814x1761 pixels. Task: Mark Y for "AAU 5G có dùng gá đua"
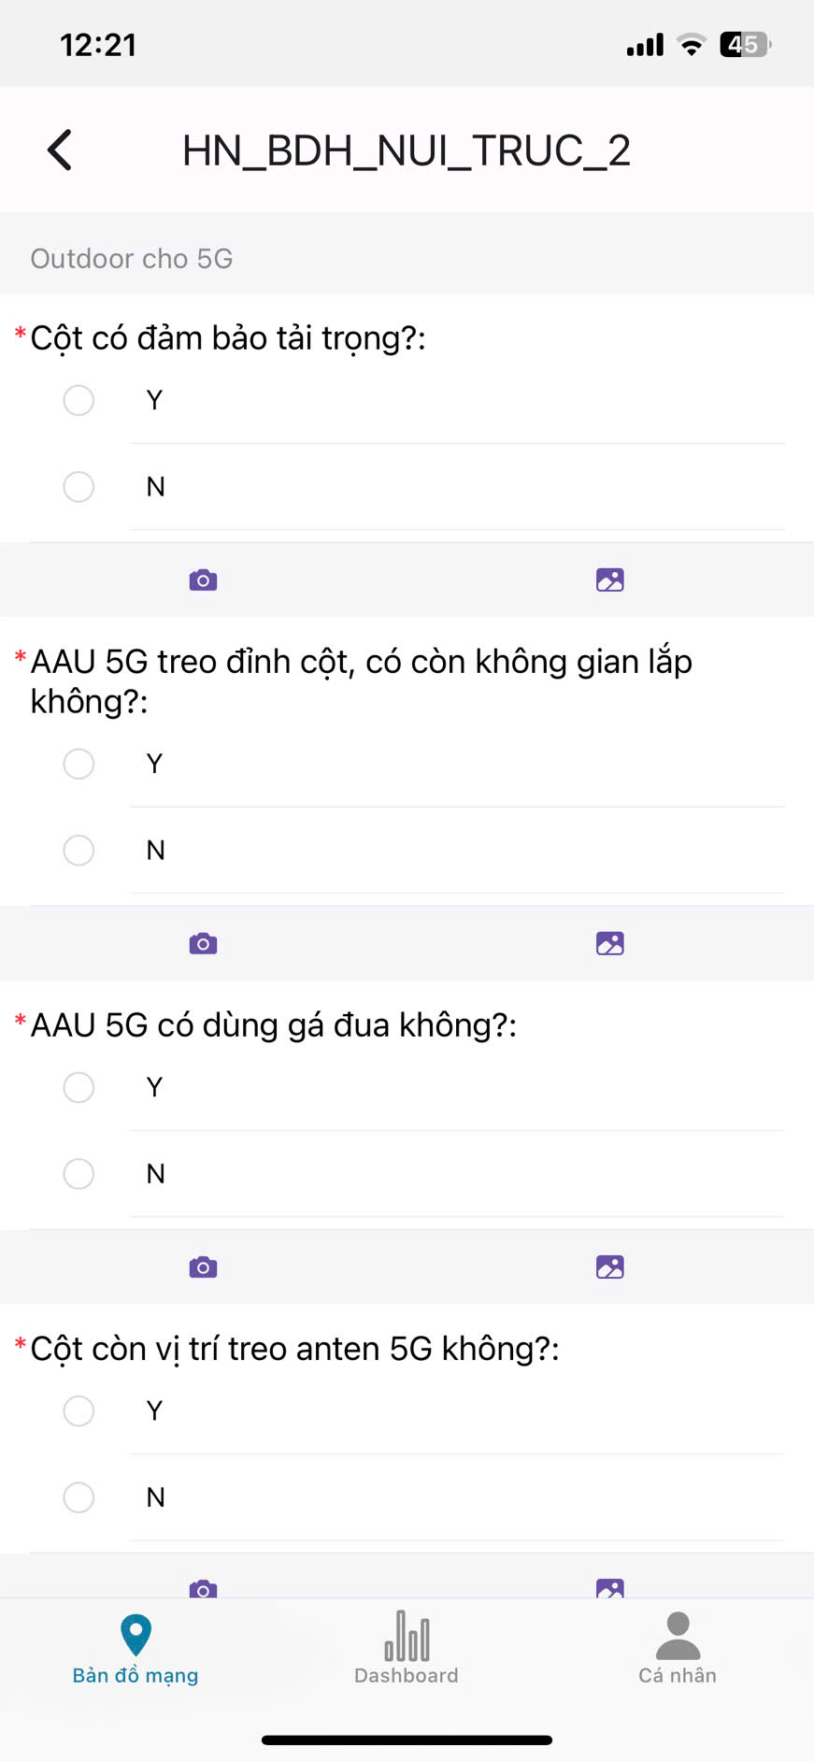point(79,1087)
